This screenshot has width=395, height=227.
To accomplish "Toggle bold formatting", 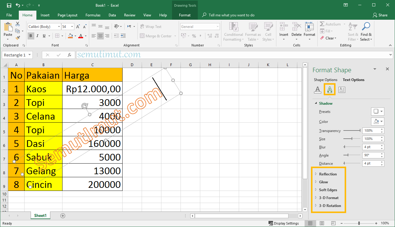I will [x=30, y=36].
